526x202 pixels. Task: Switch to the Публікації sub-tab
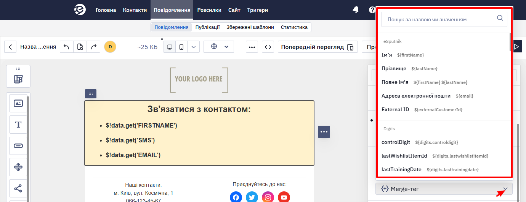(x=207, y=27)
